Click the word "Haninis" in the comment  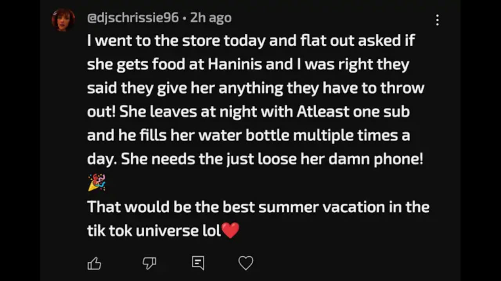coord(234,64)
